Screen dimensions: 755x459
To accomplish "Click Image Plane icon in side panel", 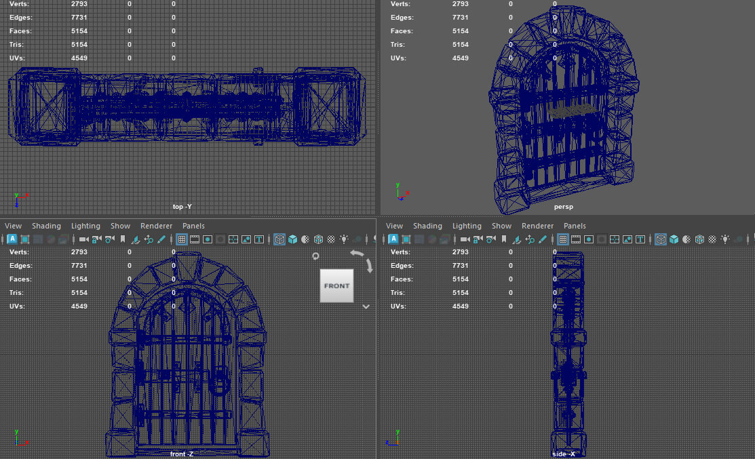I will point(517,239).
